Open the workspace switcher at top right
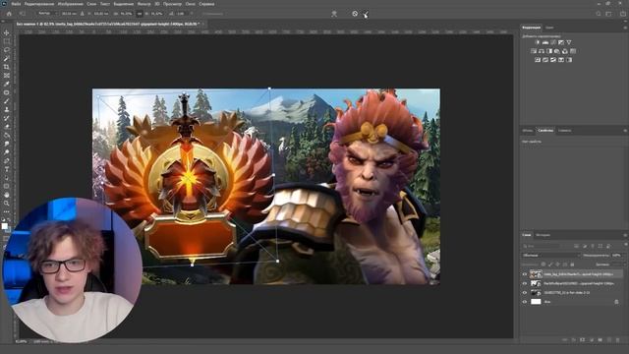 (x=608, y=14)
